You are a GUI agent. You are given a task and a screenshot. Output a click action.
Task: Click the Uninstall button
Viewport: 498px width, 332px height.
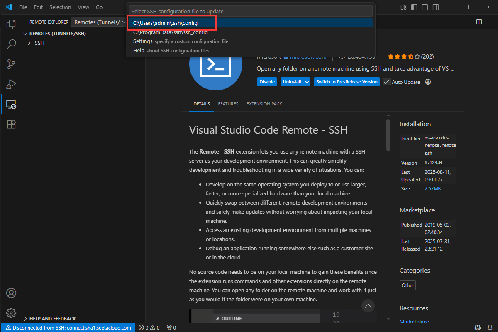292,82
